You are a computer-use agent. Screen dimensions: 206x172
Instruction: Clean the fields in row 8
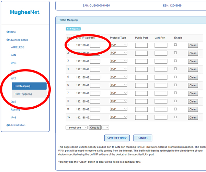click(x=193, y=101)
